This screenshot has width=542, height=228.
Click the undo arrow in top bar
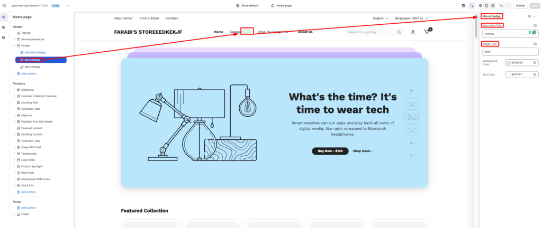(x=501, y=5)
